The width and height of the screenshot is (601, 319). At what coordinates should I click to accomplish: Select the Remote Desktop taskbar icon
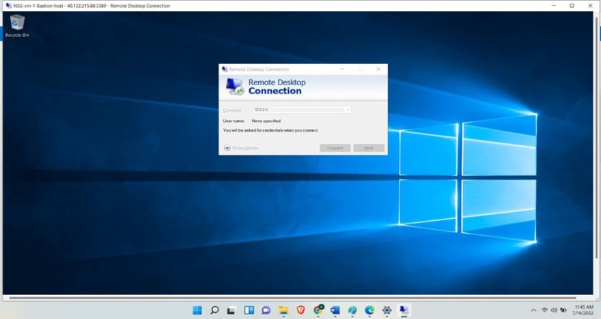click(x=404, y=309)
